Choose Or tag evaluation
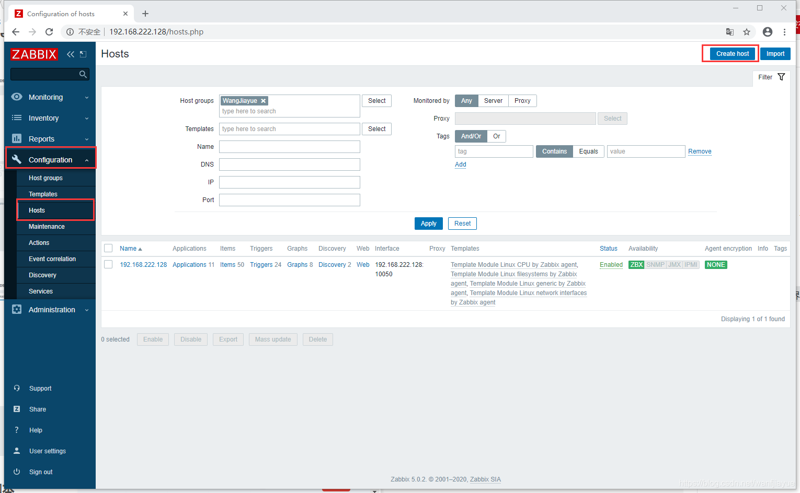 tap(497, 136)
